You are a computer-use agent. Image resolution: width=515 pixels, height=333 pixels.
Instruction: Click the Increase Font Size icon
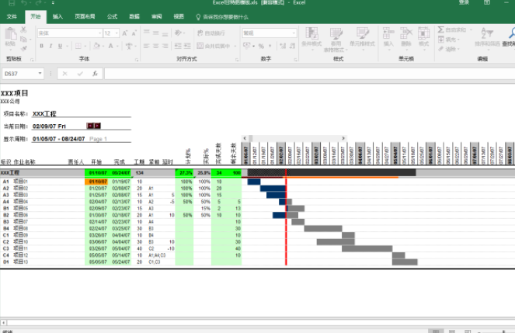point(125,33)
